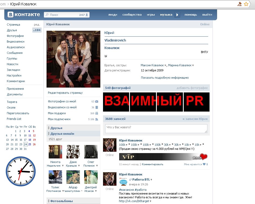Image resolution: width=255 pixels, height=204 pixels.
Task: Click the ..184 friends counter badge
Action: [x=37, y=30]
